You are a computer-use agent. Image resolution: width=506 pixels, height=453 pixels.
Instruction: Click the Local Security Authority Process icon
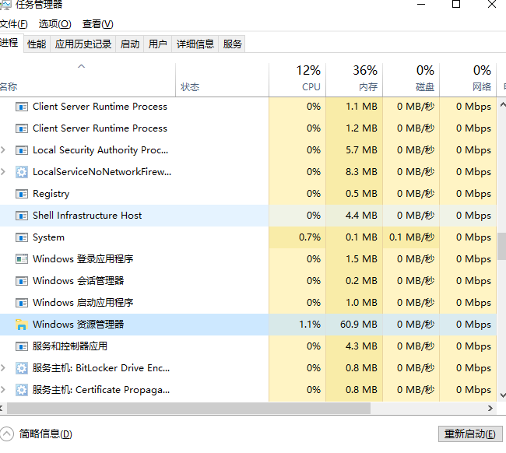(x=22, y=150)
